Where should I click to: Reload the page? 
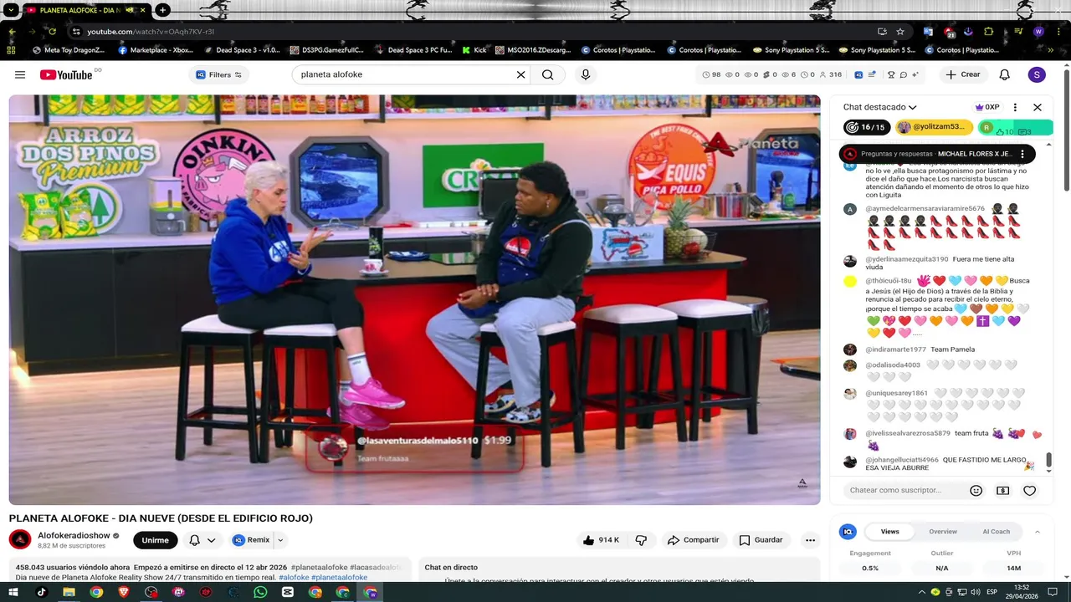pos(52,32)
